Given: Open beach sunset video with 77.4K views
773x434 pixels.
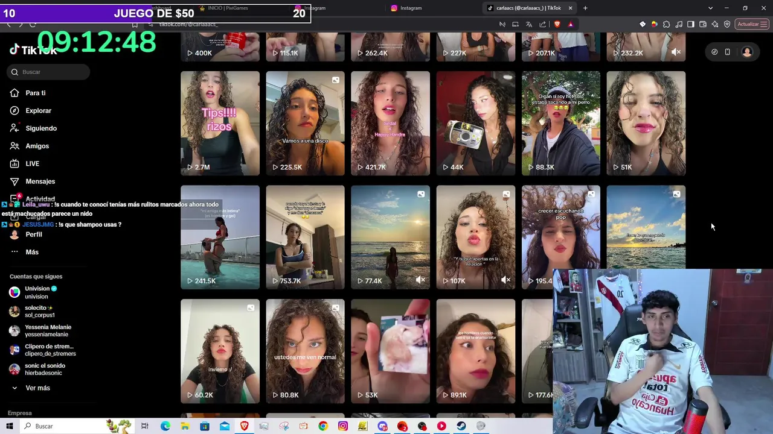Looking at the screenshot, I should click(x=390, y=237).
